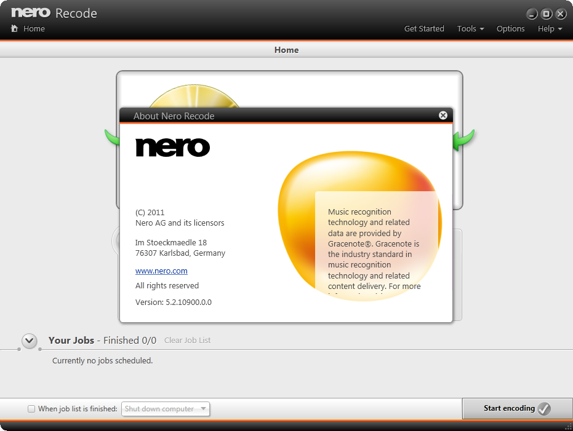Click the 'Version: 5.2.10900.0.0' text
This screenshot has height=431, width=573.
(x=173, y=302)
